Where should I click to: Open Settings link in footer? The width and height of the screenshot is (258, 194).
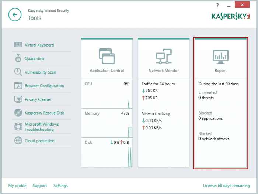pos(60,186)
